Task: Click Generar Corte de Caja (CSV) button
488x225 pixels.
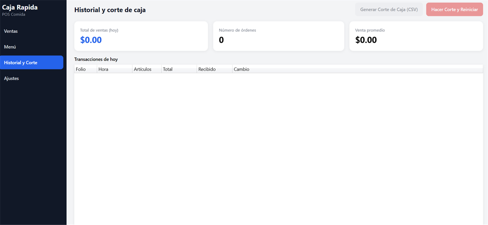Action: (x=389, y=9)
